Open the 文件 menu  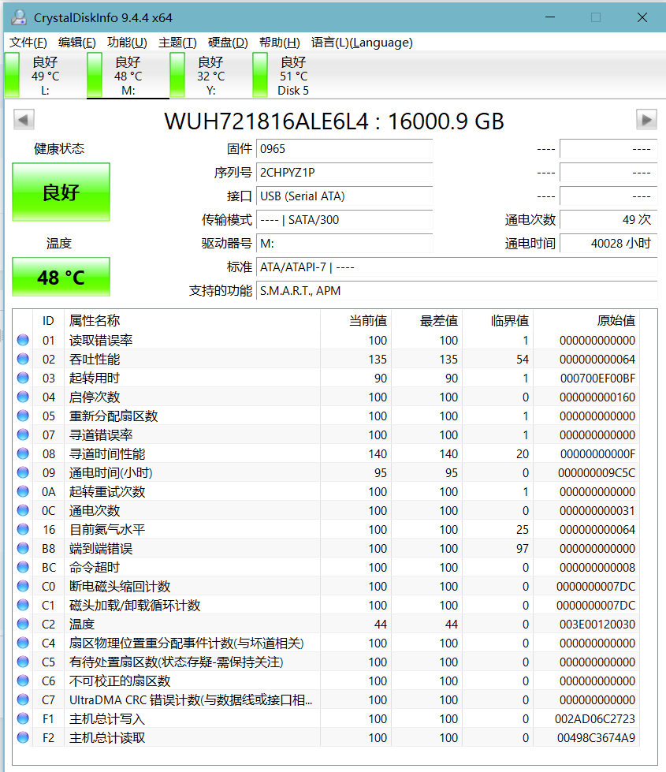coord(28,43)
